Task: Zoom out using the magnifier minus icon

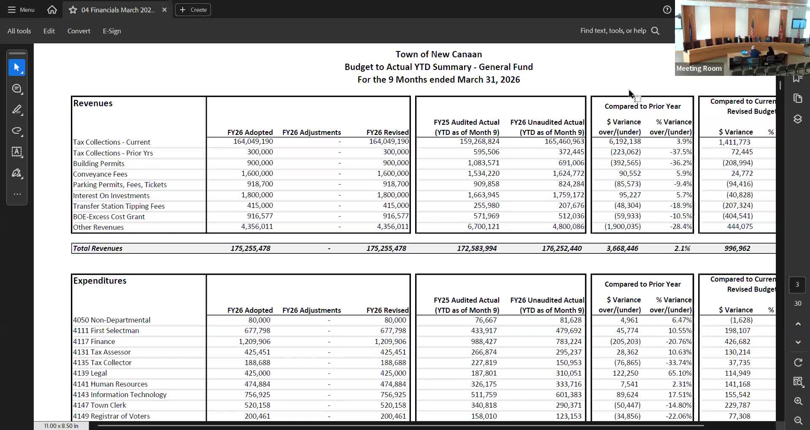Action: pos(798,420)
